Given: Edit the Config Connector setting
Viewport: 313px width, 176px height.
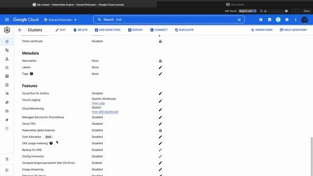Looking at the screenshot, I should pyautogui.click(x=160, y=156).
